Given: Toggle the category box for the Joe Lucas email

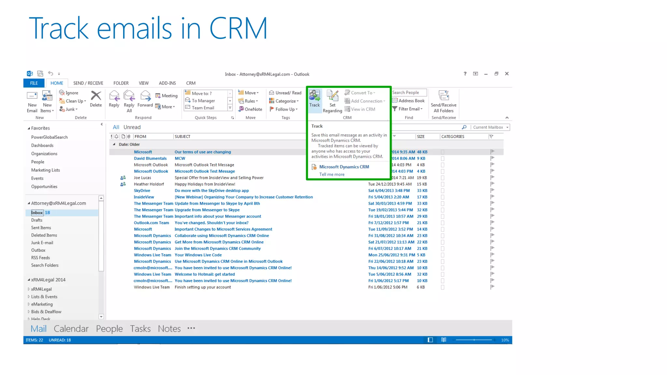Looking at the screenshot, I should [442, 178].
